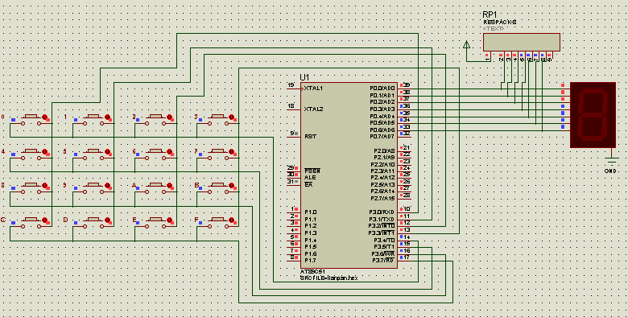628x317 pixels.
Task: Click the RP1 reference label text
Action: [x=490, y=15]
